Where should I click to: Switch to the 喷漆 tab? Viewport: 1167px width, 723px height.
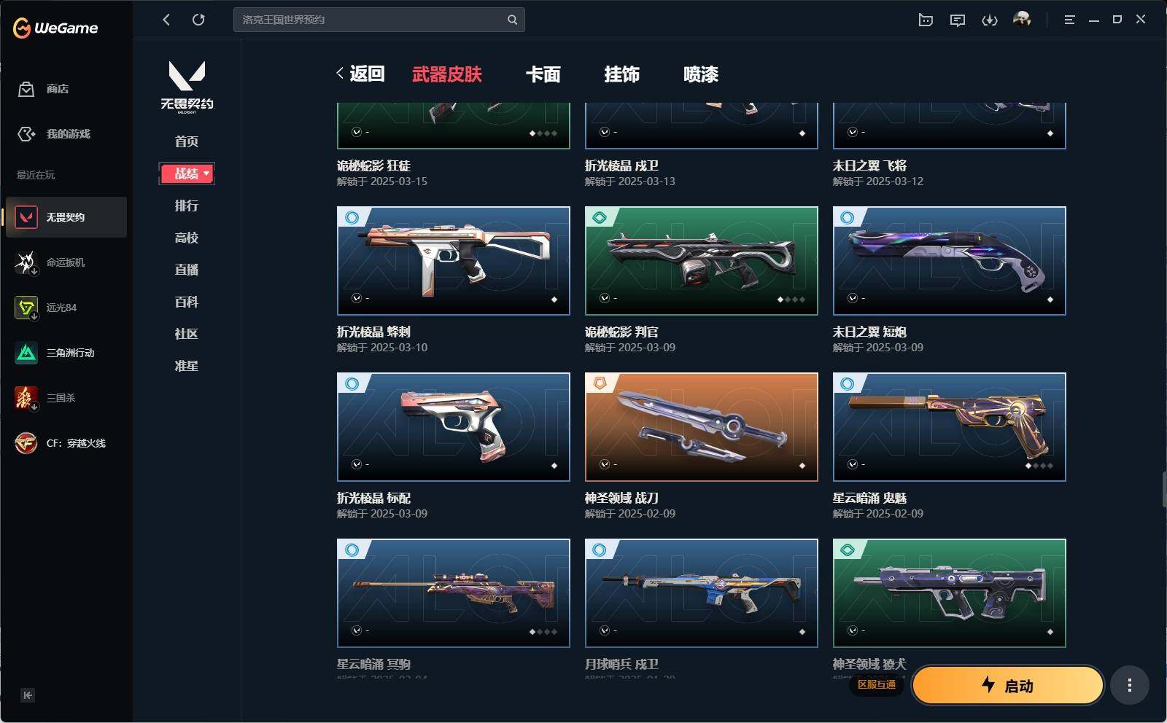701,74
